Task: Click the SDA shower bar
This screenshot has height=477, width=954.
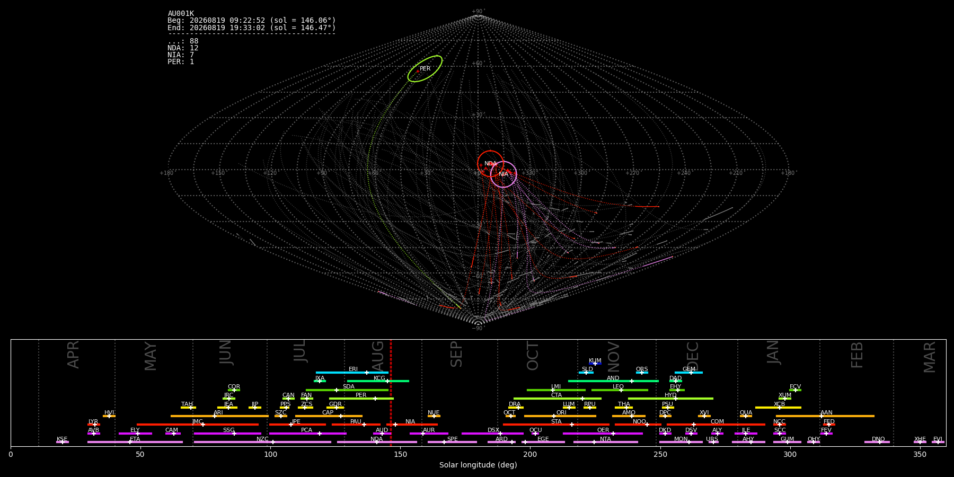Action: point(347,390)
